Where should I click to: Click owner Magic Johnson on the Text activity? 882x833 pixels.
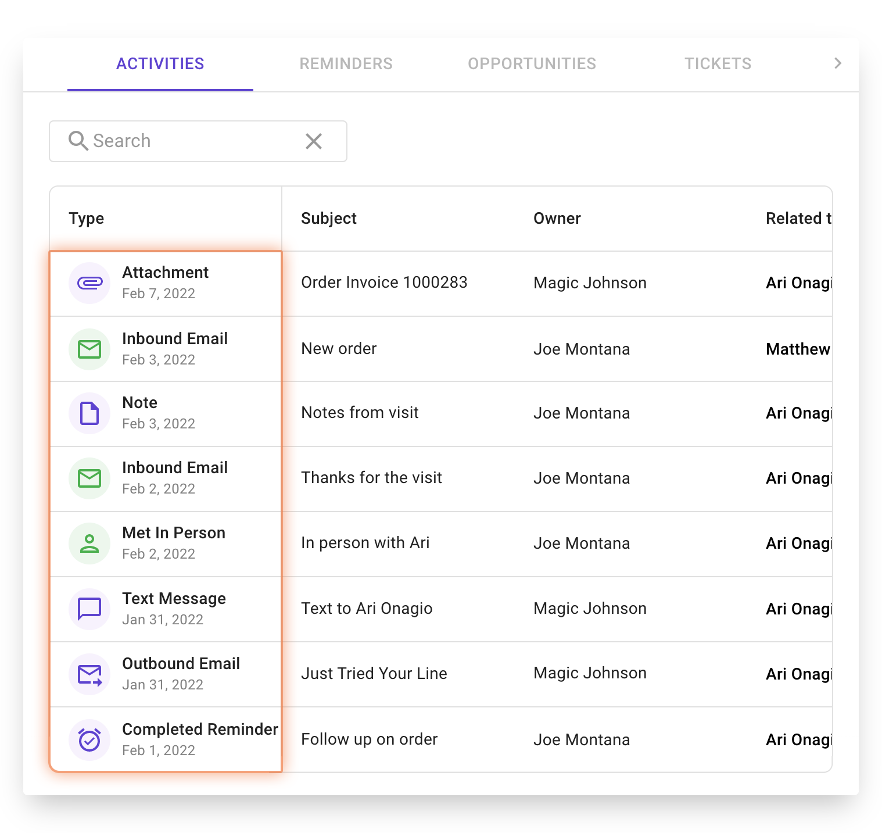(x=589, y=609)
